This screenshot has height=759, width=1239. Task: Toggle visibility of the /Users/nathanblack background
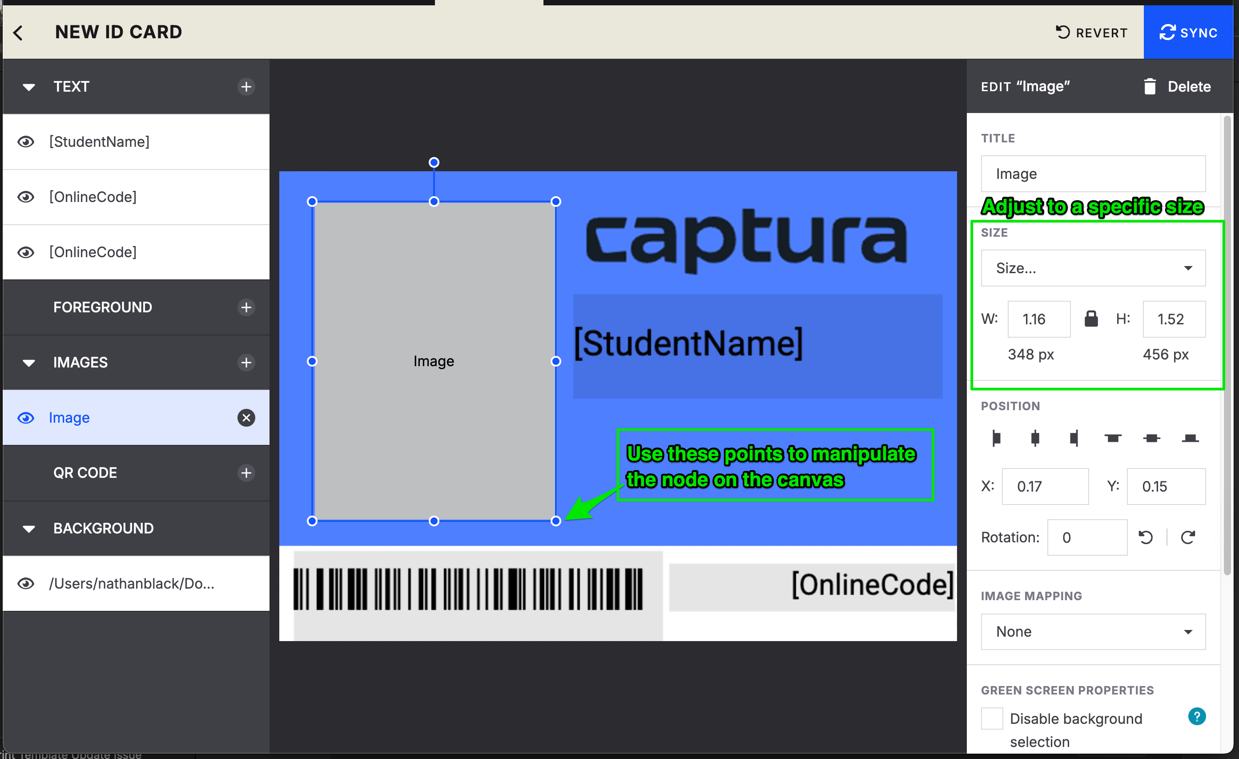26,583
